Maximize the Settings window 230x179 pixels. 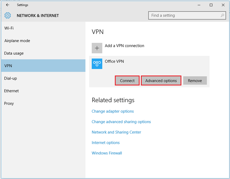[x=211, y=5]
